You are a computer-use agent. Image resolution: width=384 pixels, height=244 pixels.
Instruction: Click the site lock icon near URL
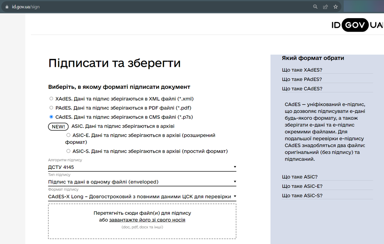tap(7, 7)
